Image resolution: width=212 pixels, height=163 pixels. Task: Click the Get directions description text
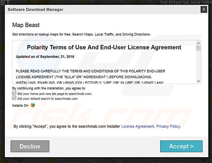point(81,34)
